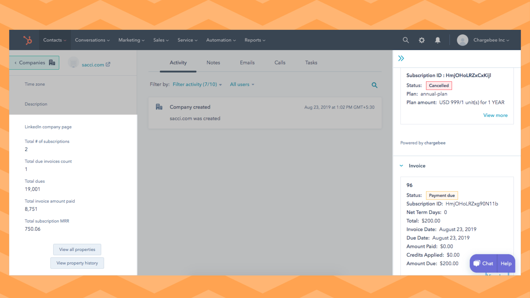Open the Chargebee Inc account menu
The width and height of the screenshot is (530, 298).
[491, 40]
